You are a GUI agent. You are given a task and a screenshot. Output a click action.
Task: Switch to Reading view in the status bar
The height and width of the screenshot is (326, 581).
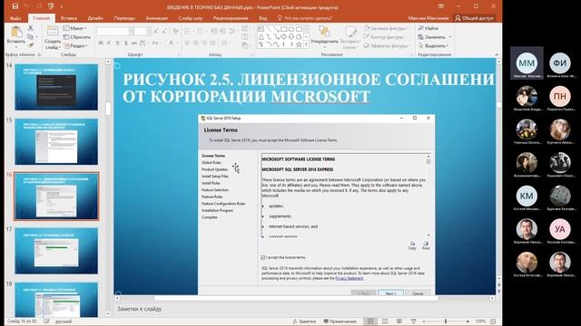399,321
